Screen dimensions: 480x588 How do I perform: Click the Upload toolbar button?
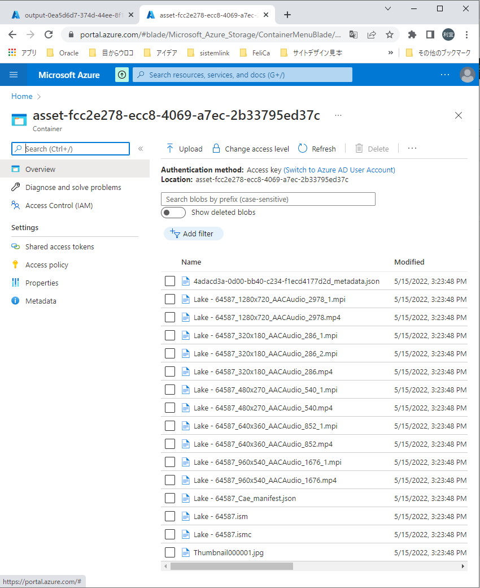click(184, 149)
